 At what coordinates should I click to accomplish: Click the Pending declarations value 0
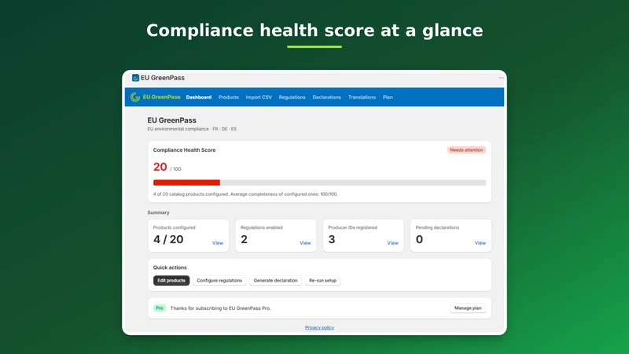(419, 239)
